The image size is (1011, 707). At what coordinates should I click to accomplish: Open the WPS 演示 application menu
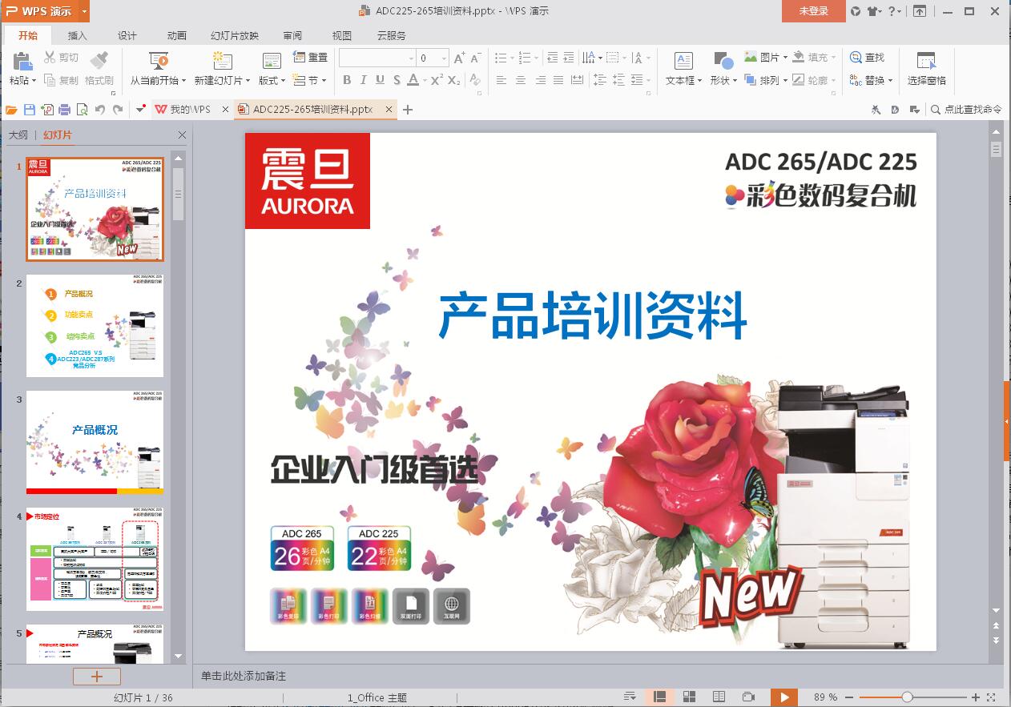point(45,11)
